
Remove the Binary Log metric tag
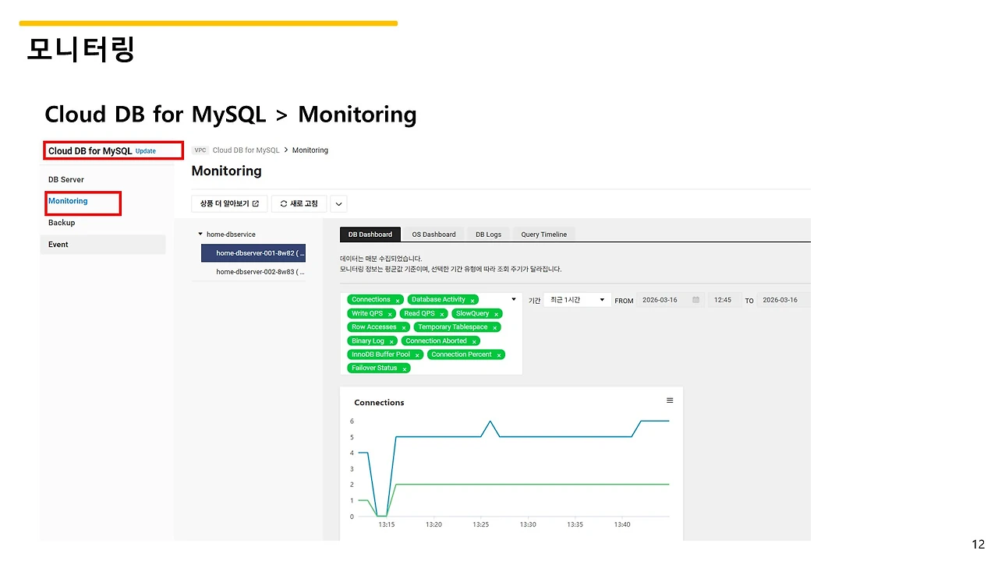pyautogui.click(x=391, y=341)
